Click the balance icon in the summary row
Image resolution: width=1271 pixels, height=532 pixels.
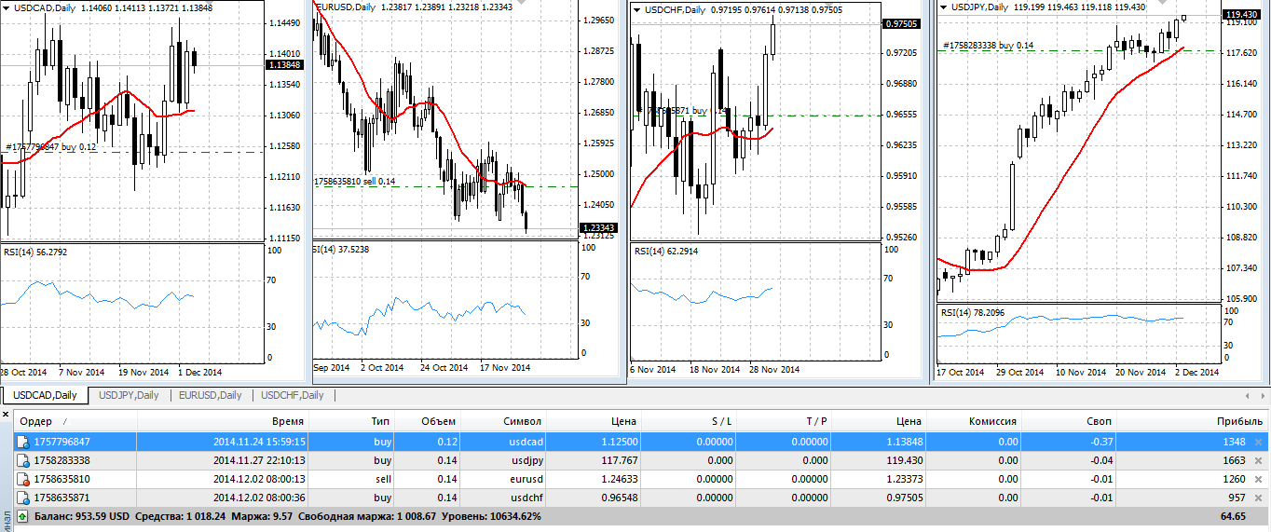[x=23, y=515]
